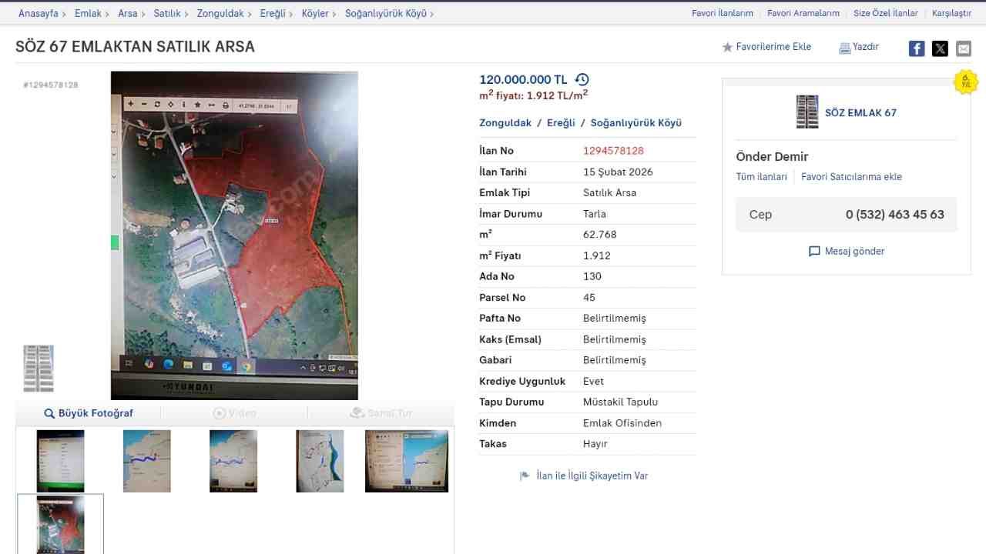Add listing to favorites with star icon

point(727,48)
